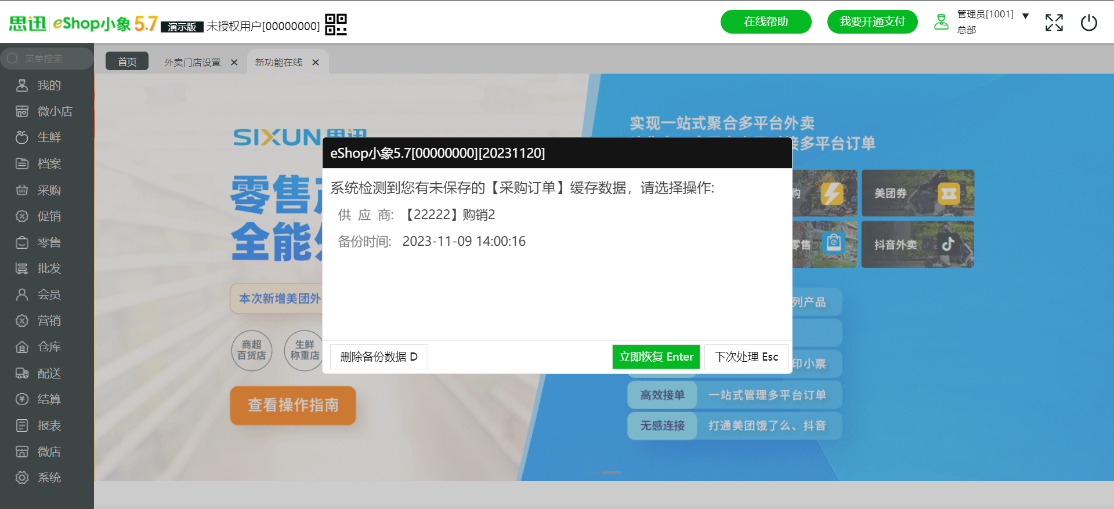Open the 报表 sidebar icon
This screenshot has width=1114, height=509.
22,426
